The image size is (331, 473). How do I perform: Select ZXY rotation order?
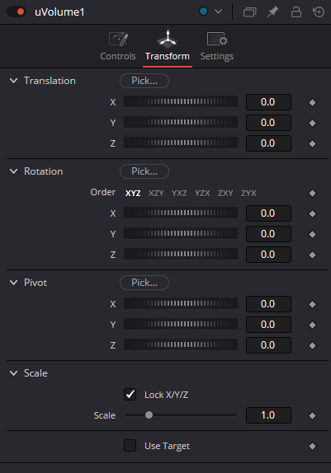pos(225,193)
